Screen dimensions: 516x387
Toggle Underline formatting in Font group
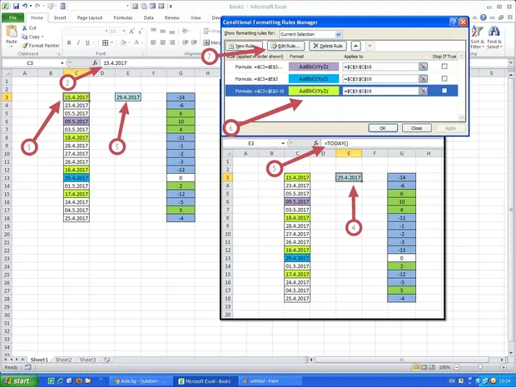tap(87, 42)
